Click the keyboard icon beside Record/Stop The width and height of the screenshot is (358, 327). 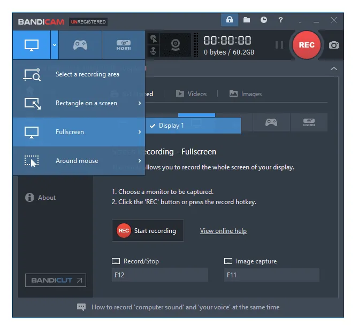pyautogui.click(x=116, y=261)
